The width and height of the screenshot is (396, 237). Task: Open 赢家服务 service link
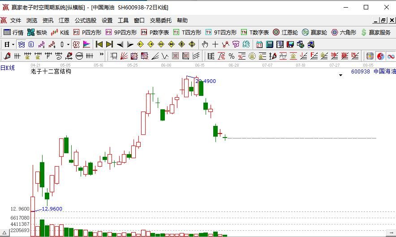[x=376, y=32]
